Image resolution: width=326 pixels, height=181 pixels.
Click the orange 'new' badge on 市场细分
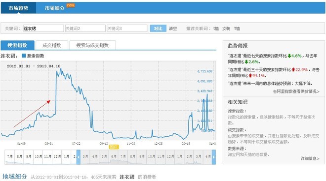click(x=71, y=5)
